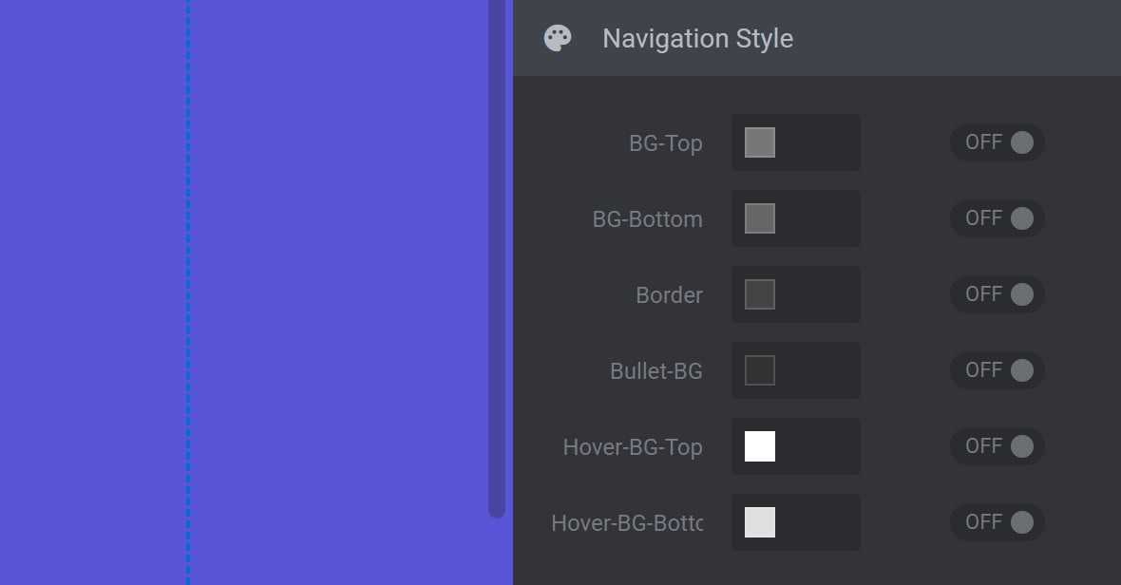Viewport: 1121px width, 585px height.
Task: Click the purple canvas right of the guide
Action: [339, 292]
